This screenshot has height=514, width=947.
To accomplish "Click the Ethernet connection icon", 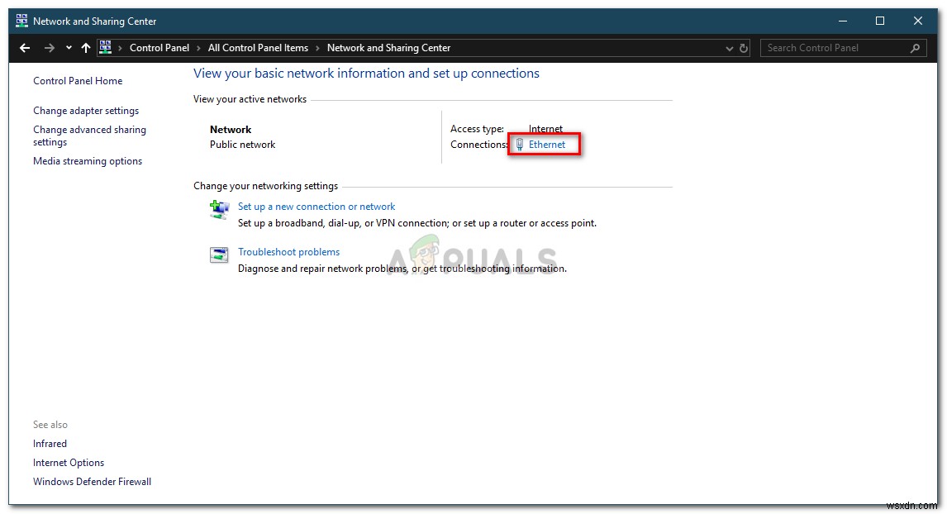I will [518, 144].
